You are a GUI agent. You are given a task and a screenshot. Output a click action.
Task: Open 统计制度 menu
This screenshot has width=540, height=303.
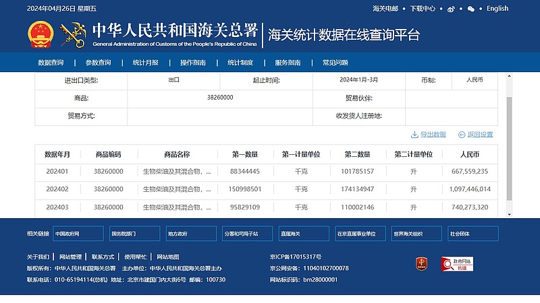tap(240, 63)
